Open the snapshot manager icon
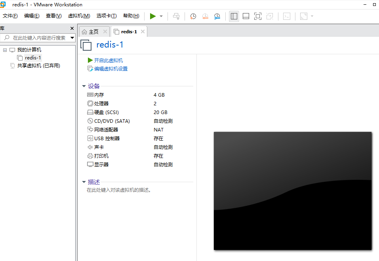 pos(217,16)
